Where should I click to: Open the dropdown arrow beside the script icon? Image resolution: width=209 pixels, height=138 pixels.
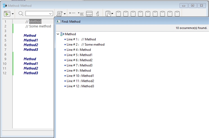pyautogui.click(x=65, y=14)
